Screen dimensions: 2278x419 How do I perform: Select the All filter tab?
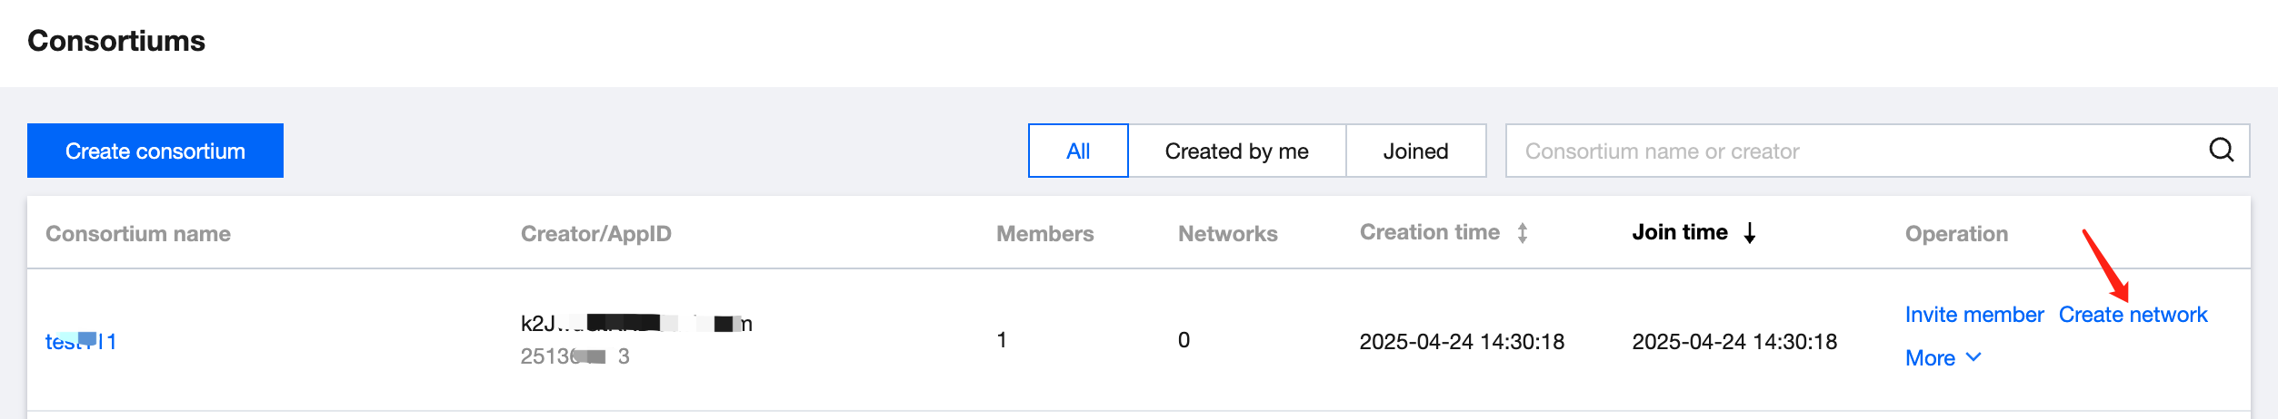click(x=1078, y=151)
